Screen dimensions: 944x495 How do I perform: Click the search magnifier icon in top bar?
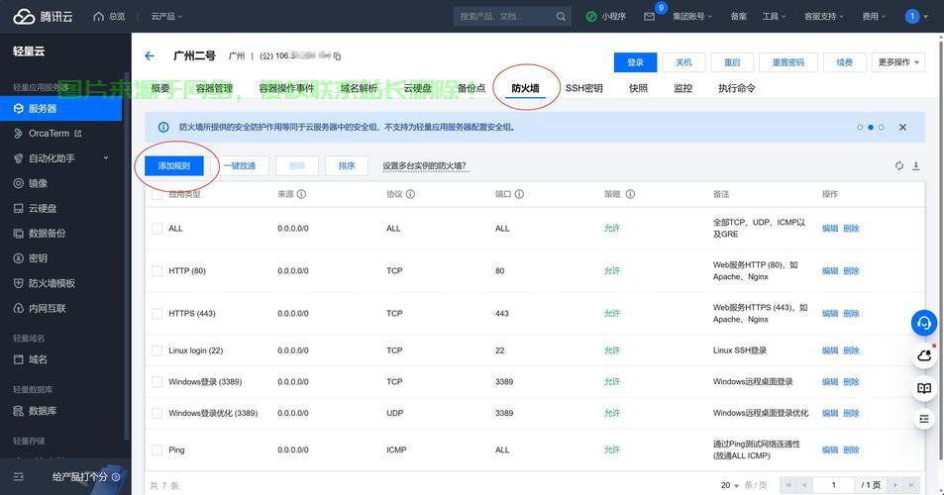[562, 17]
